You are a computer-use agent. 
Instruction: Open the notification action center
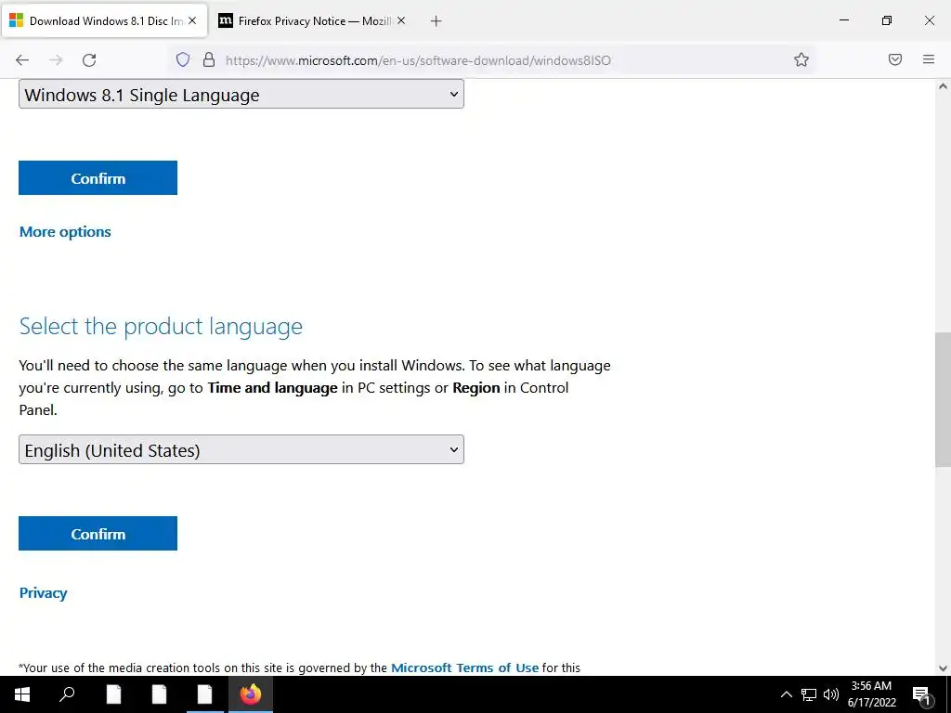[921, 694]
